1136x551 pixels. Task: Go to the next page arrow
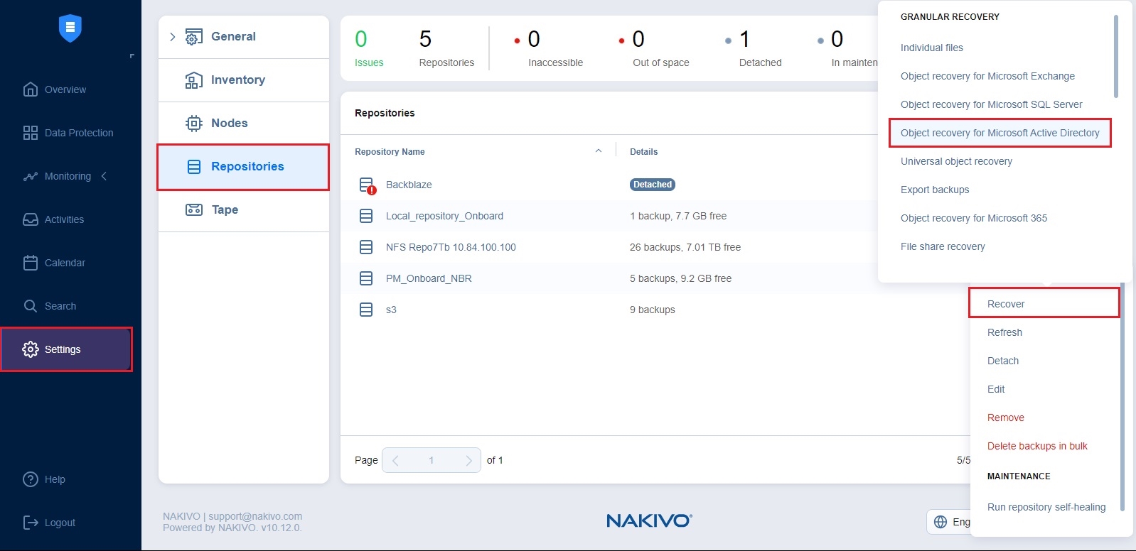[x=468, y=460]
